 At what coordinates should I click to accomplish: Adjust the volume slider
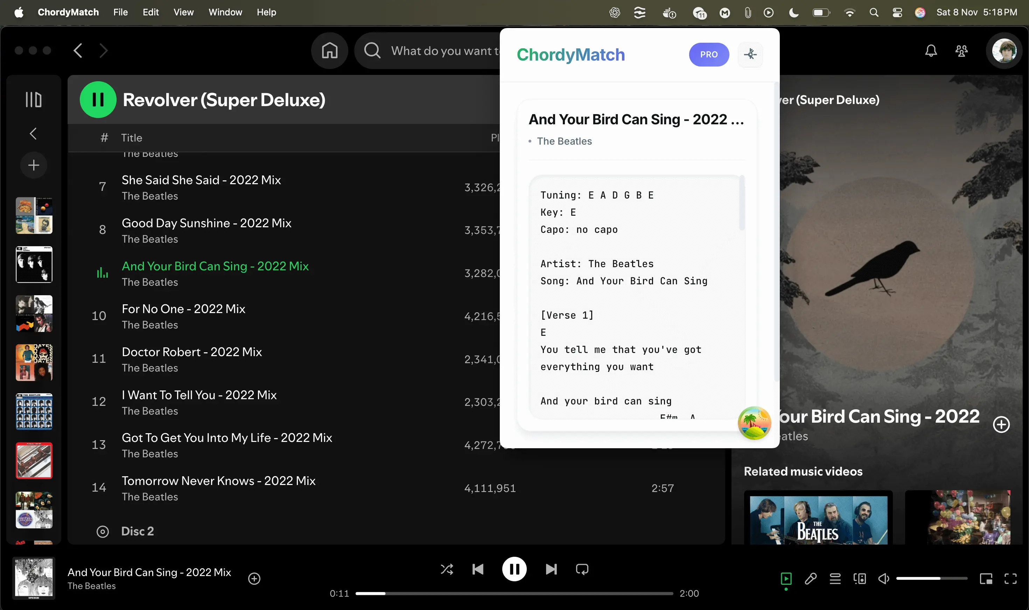click(932, 578)
